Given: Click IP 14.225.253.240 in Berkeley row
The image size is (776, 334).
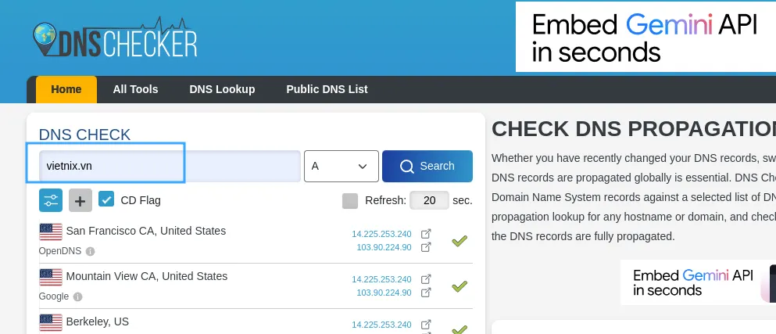Looking at the screenshot, I should point(381,325).
